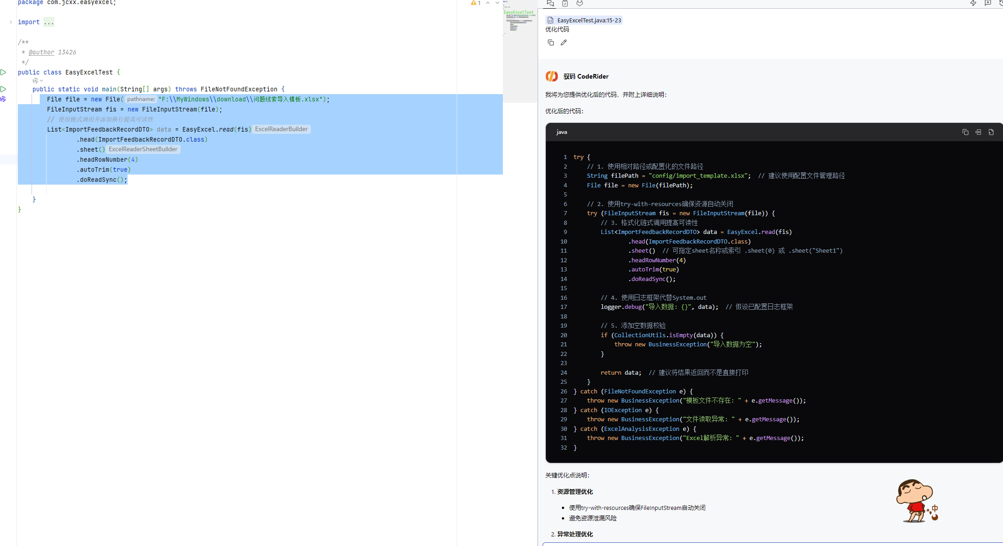This screenshot has height=546, width=1003.
Task: Click the '驭码 CodeRider' name label
Action: point(586,76)
